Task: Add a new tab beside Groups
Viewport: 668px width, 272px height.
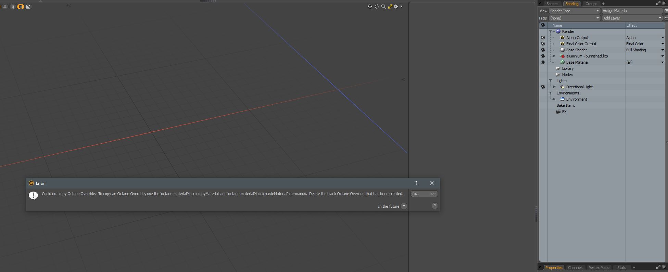Action: pyautogui.click(x=603, y=4)
